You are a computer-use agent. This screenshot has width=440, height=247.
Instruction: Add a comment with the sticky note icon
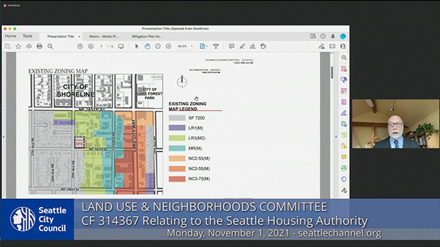click(232, 47)
